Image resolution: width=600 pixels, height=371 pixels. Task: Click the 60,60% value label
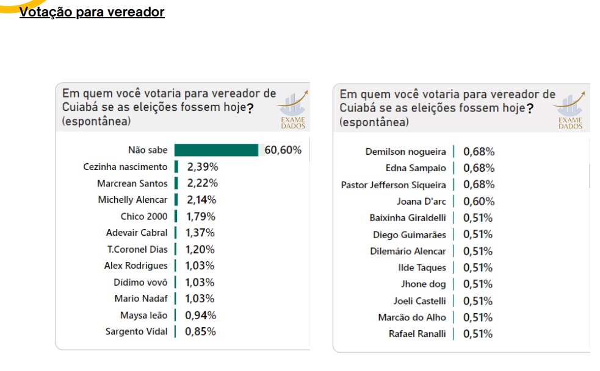[x=283, y=150]
